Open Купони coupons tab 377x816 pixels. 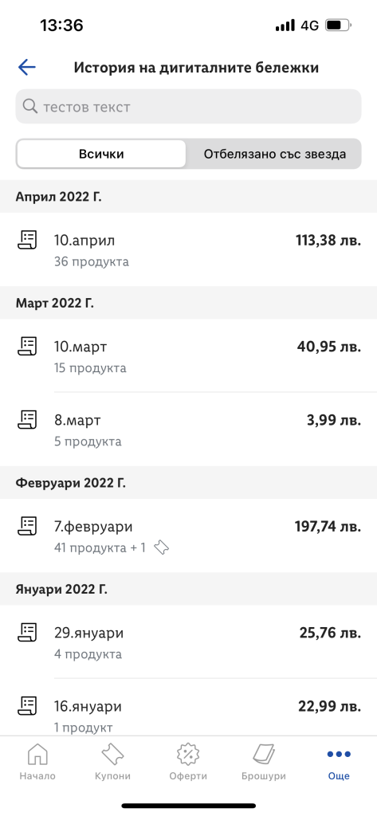click(x=112, y=761)
